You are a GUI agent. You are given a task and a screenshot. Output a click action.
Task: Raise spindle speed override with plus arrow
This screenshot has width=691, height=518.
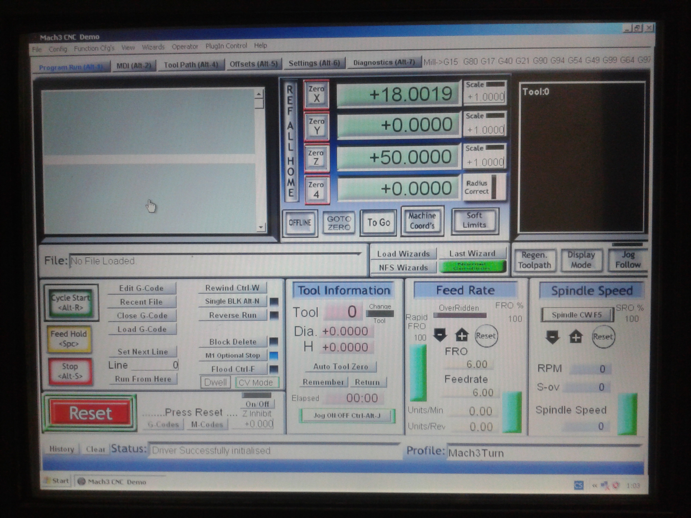point(575,337)
